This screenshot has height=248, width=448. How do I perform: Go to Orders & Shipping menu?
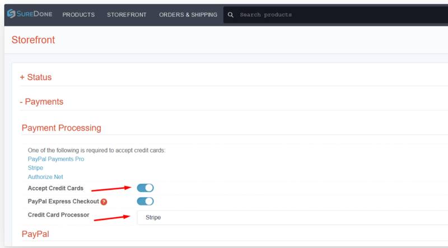tap(188, 15)
